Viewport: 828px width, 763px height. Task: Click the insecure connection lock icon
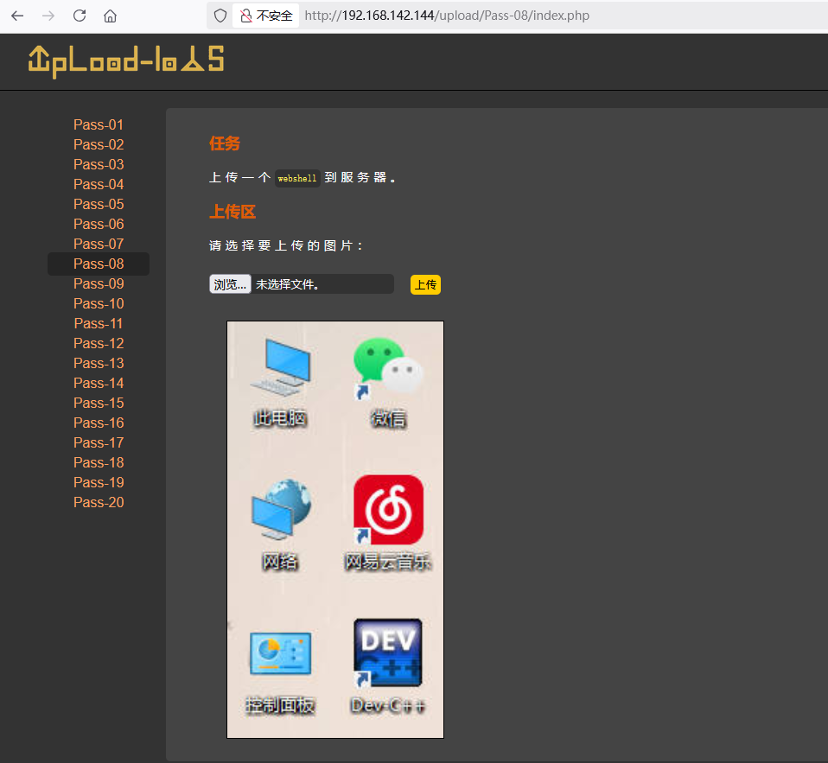pos(245,16)
